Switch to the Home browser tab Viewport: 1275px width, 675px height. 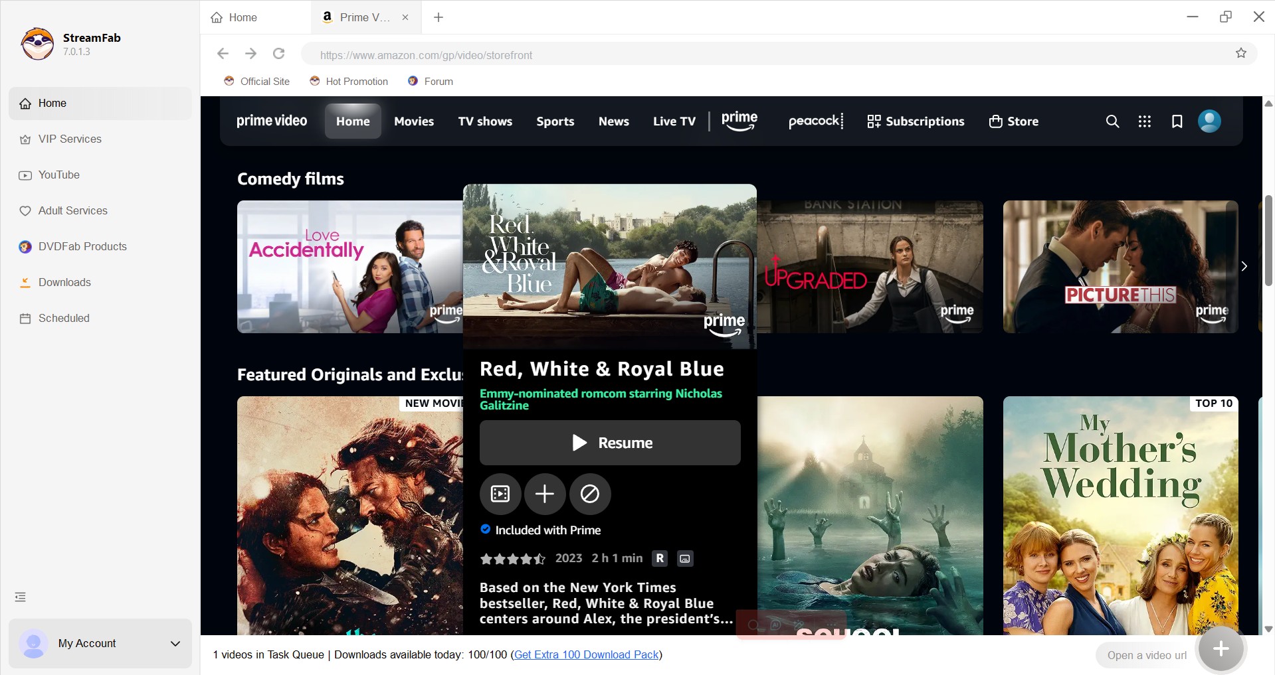[x=242, y=17]
